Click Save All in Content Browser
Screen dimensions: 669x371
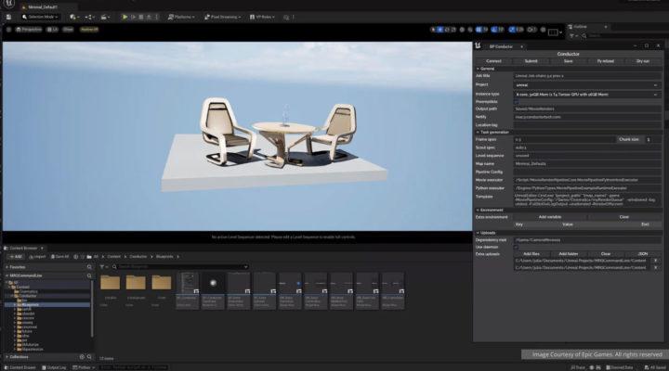59,257
